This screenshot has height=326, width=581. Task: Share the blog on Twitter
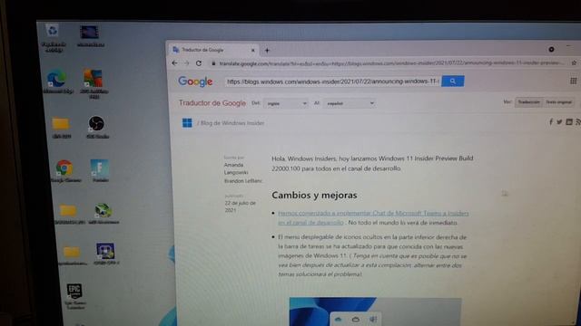[x=559, y=121]
